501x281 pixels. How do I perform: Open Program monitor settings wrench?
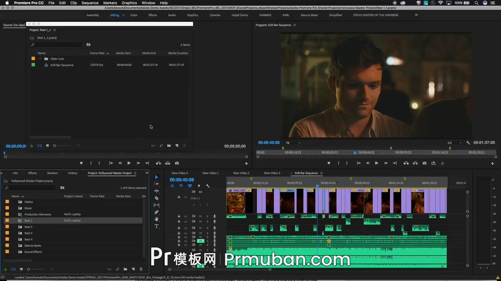(x=468, y=143)
